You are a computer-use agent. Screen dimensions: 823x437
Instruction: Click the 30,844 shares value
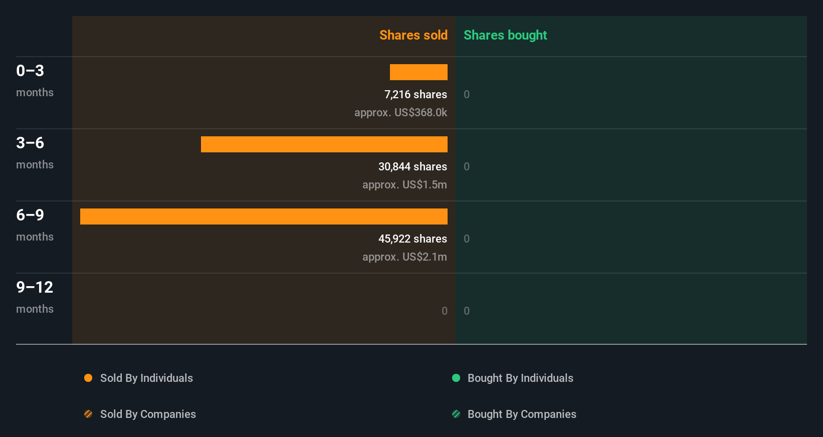click(x=413, y=166)
